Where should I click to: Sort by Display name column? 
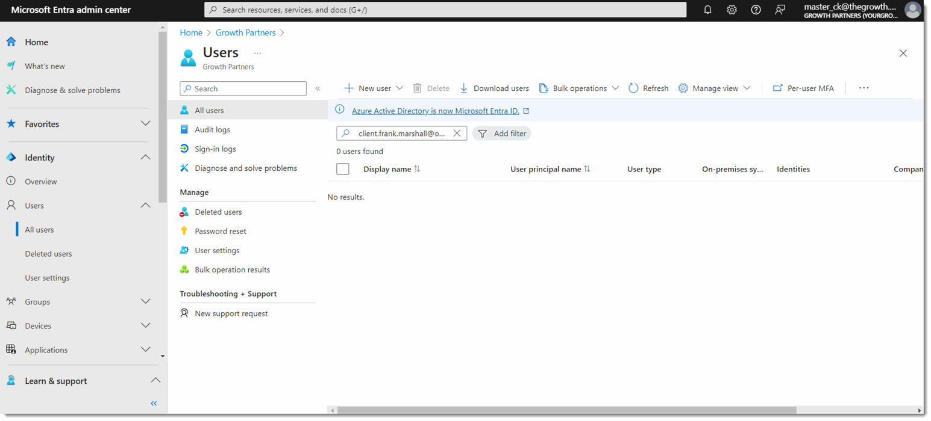point(392,169)
